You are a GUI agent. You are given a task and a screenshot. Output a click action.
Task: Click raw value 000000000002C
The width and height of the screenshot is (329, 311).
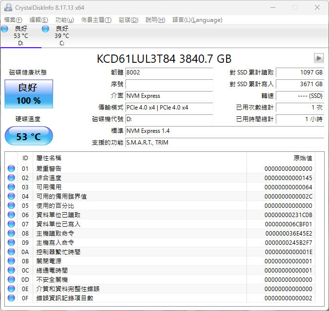288,197
